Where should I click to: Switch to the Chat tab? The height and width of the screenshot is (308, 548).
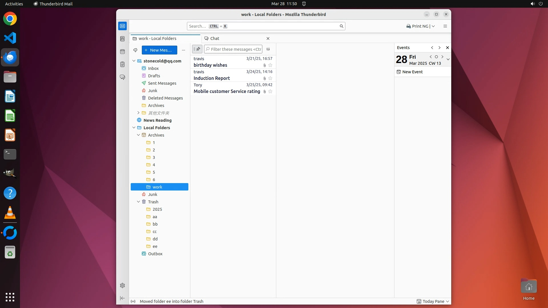pyautogui.click(x=215, y=38)
